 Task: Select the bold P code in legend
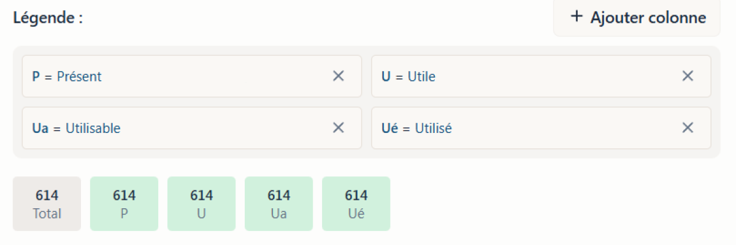(36, 77)
